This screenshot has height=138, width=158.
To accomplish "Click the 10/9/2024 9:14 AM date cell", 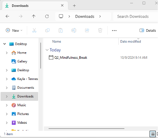I will click(x=134, y=58).
